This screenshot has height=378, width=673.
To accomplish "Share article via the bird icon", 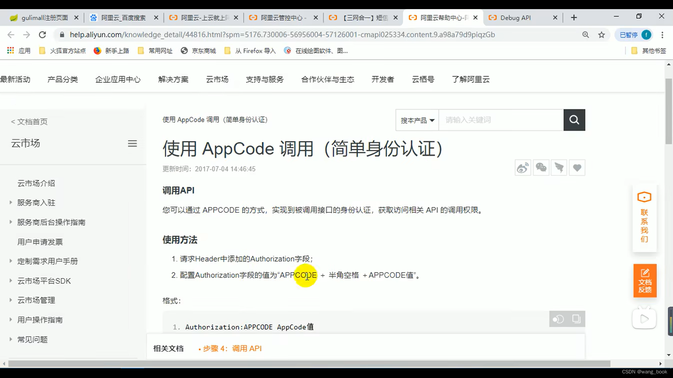I will tap(559, 168).
